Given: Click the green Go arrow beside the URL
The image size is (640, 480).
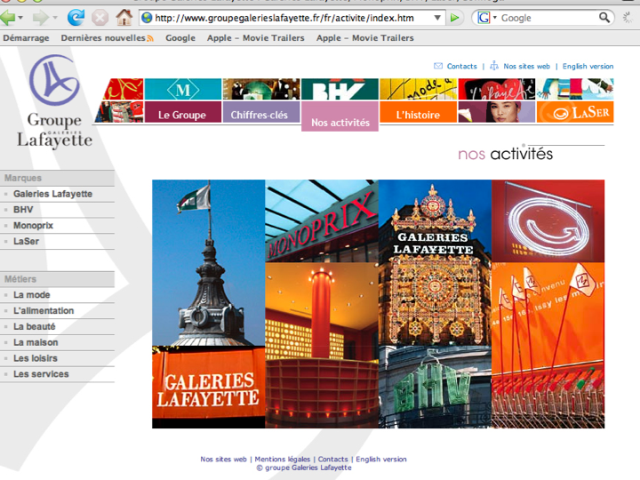Looking at the screenshot, I should (x=454, y=18).
